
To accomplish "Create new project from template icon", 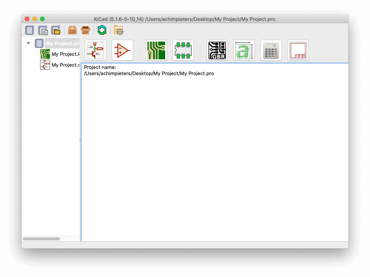I will point(43,30).
